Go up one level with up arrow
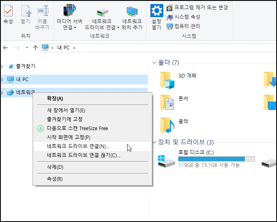This screenshot has width=277, height=222. (x=35, y=48)
